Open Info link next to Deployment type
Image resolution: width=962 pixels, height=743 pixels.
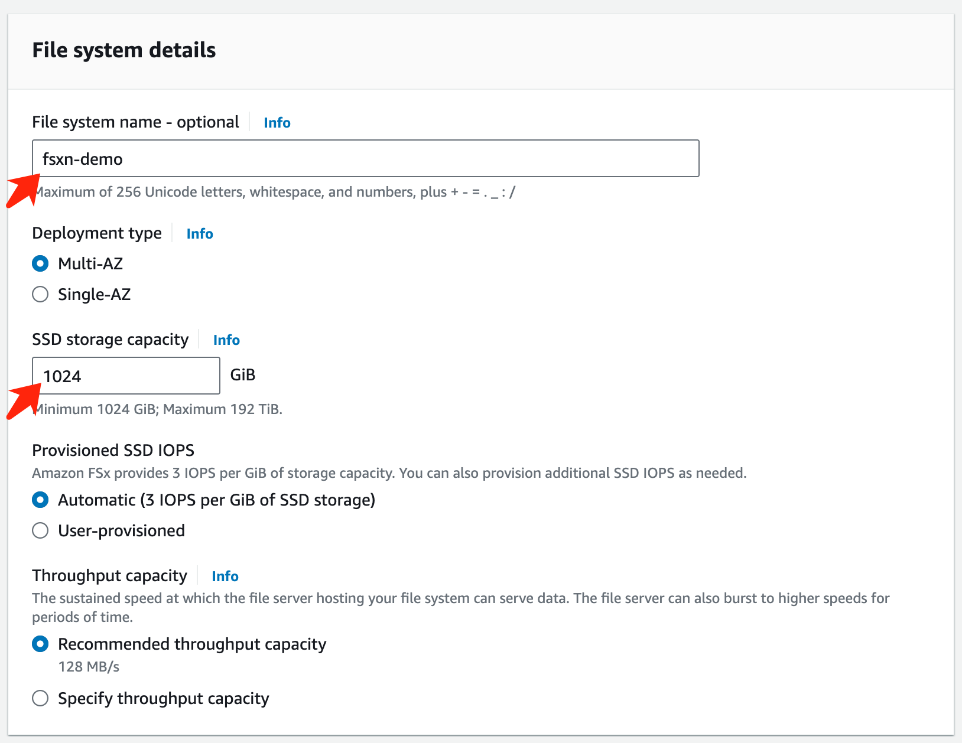(x=199, y=234)
